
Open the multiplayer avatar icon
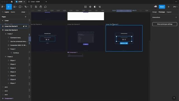tap(156, 7)
